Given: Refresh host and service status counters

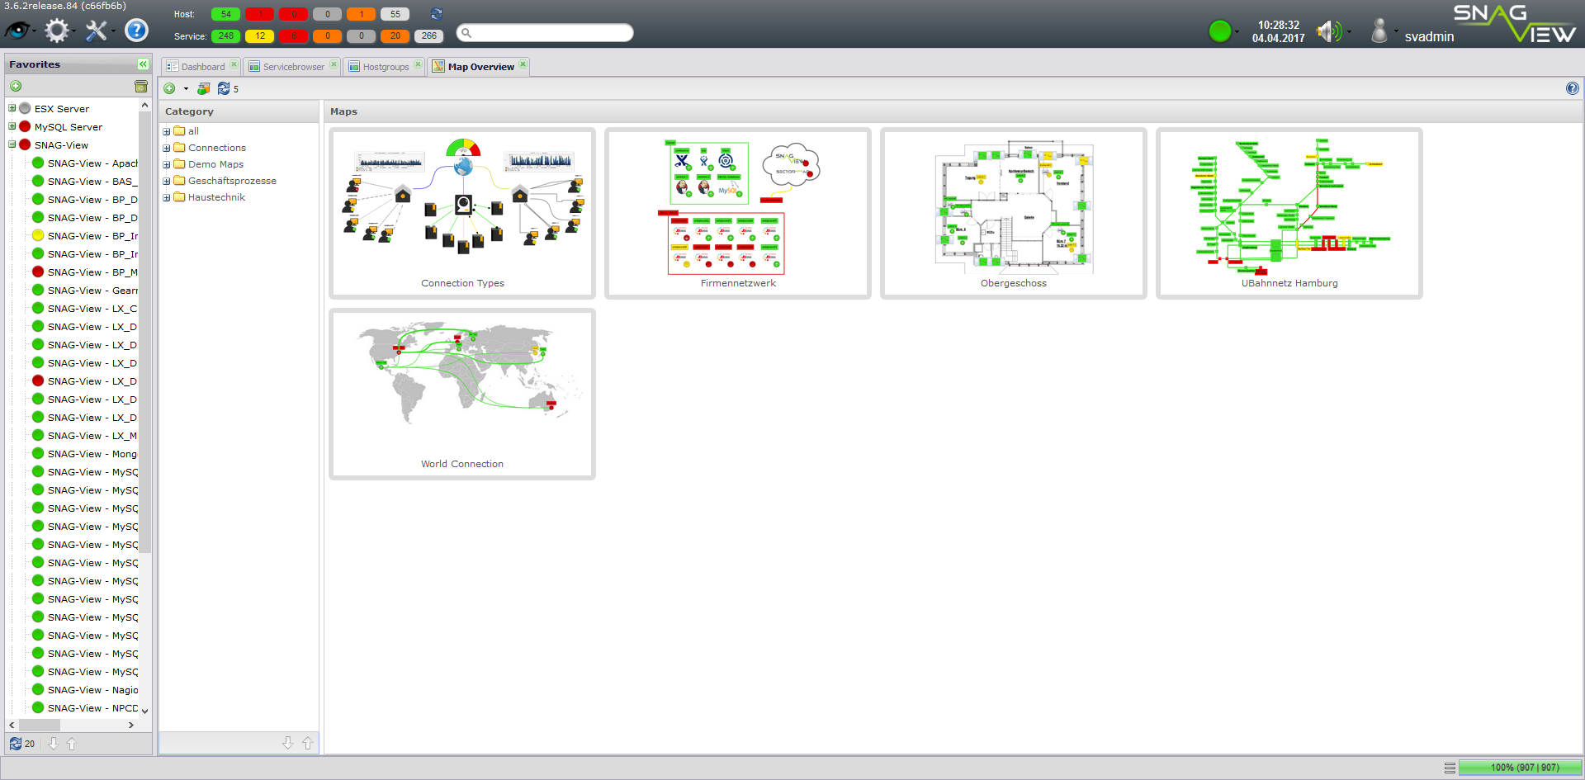Looking at the screenshot, I should pyautogui.click(x=437, y=14).
